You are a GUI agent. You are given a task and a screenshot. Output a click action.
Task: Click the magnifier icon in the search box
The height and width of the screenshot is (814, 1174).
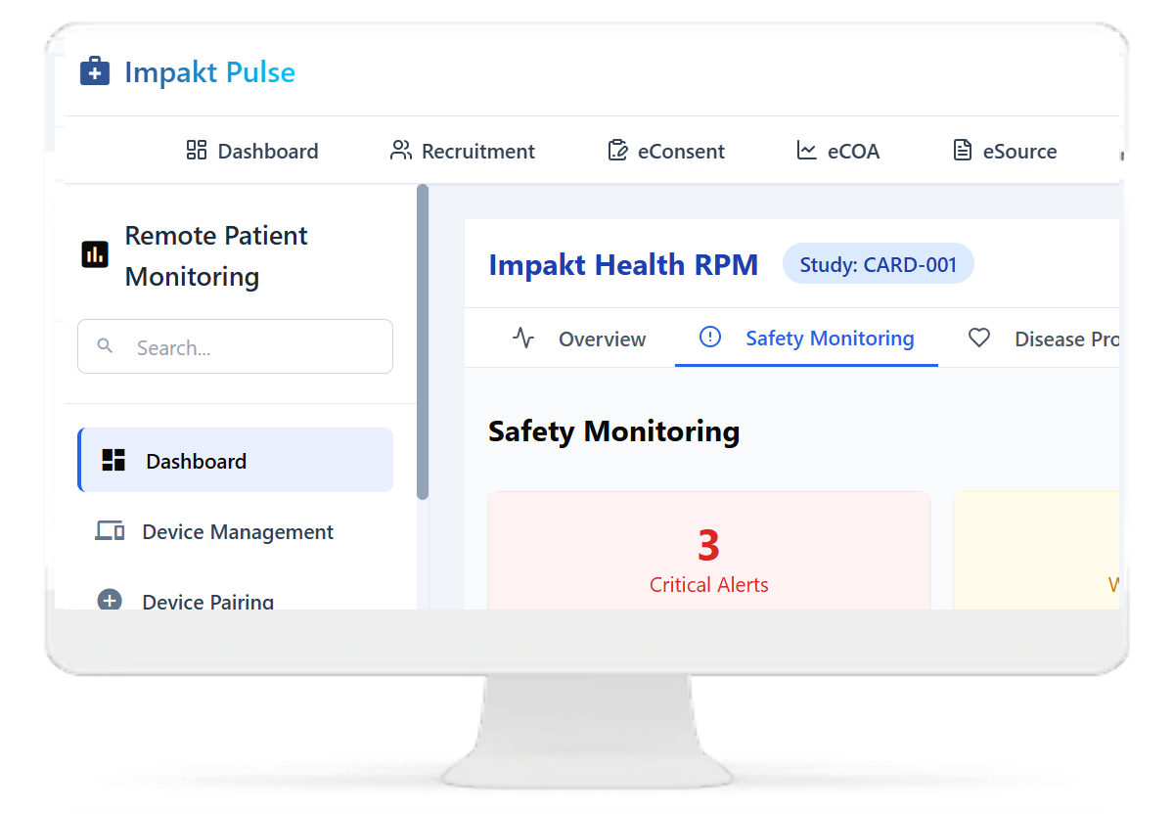106,346
